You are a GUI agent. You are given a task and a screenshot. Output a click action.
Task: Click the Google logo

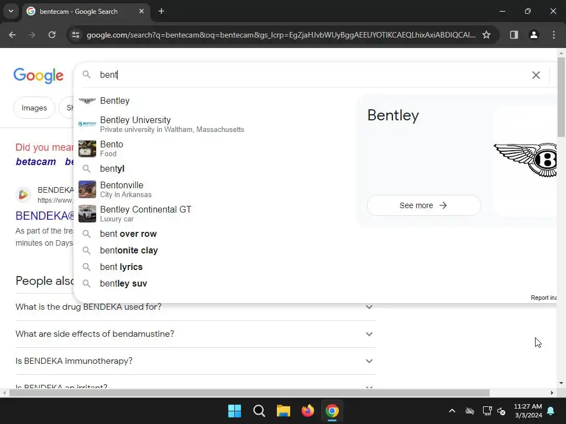point(38,75)
